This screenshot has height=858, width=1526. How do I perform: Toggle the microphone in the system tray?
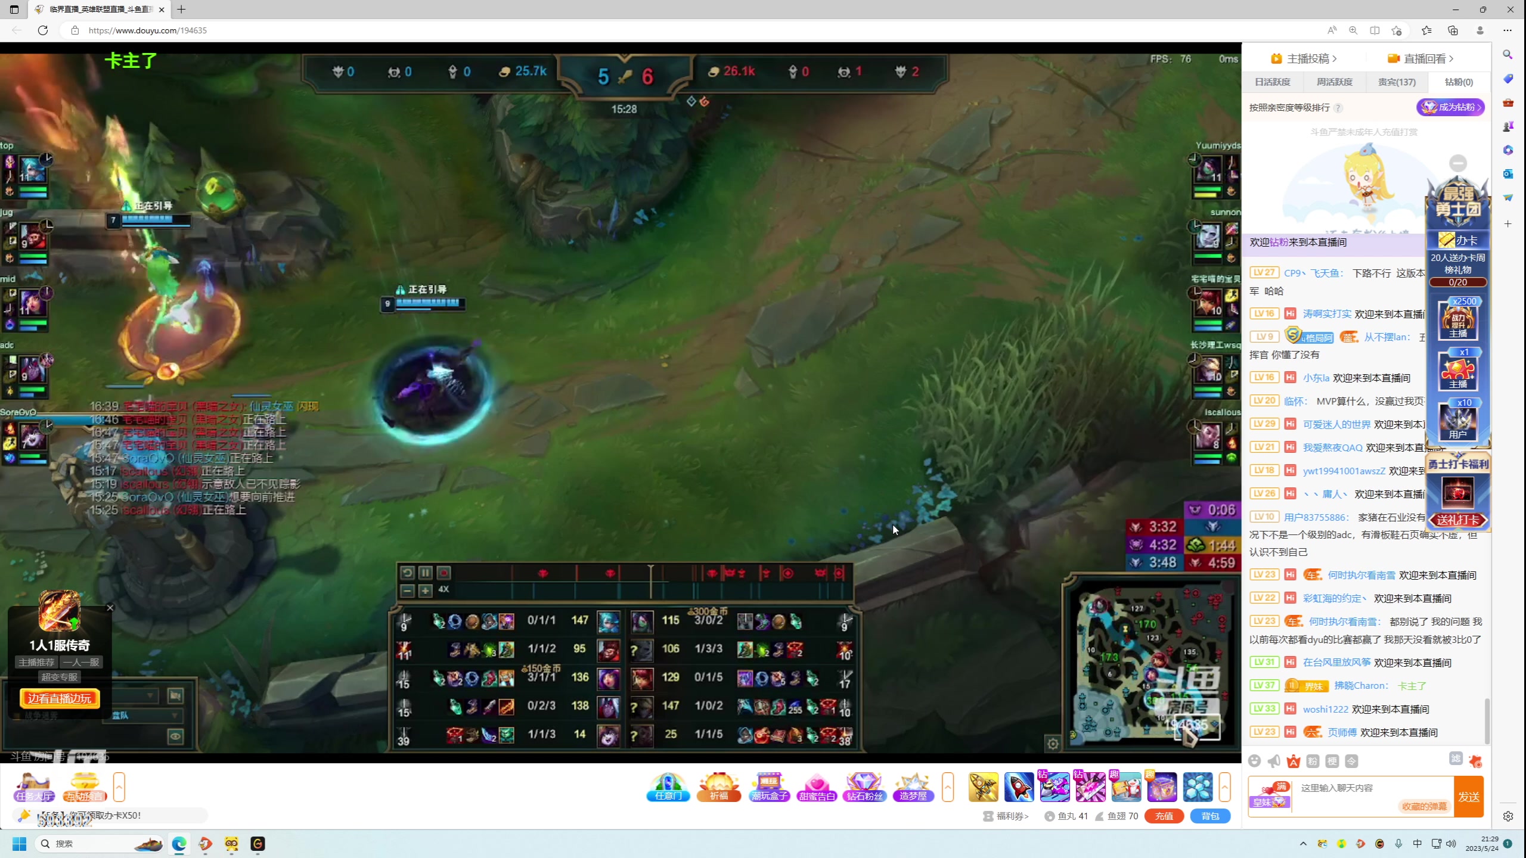(x=1398, y=843)
